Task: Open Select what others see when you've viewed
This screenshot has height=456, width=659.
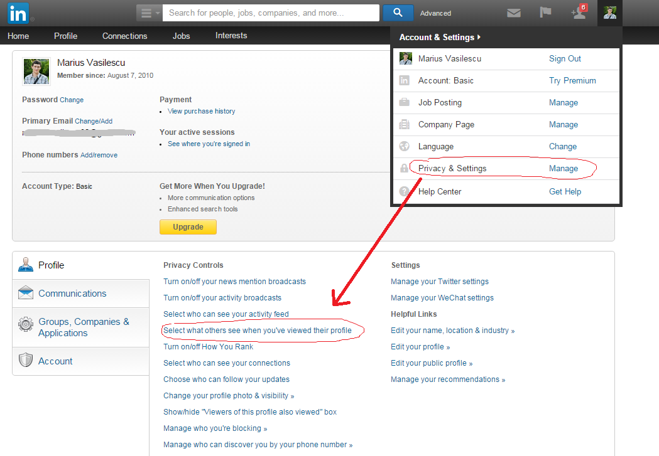Action: (258, 331)
